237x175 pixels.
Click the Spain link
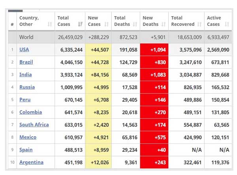click(26, 150)
